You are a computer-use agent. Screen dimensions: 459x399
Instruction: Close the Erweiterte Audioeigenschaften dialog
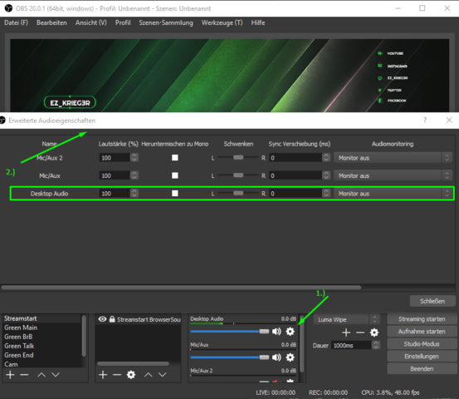[449, 121]
